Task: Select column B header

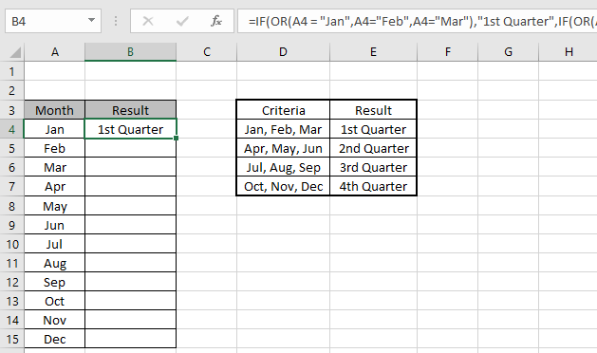Action: pos(130,52)
